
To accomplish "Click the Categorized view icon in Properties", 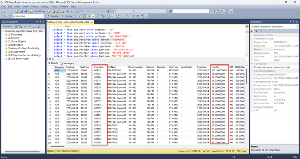I will coord(253,31).
